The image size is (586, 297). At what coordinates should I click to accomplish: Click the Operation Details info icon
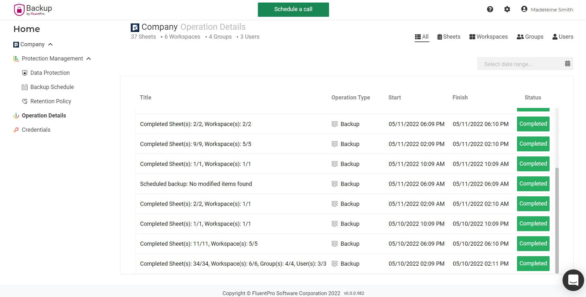[x=16, y=115]
